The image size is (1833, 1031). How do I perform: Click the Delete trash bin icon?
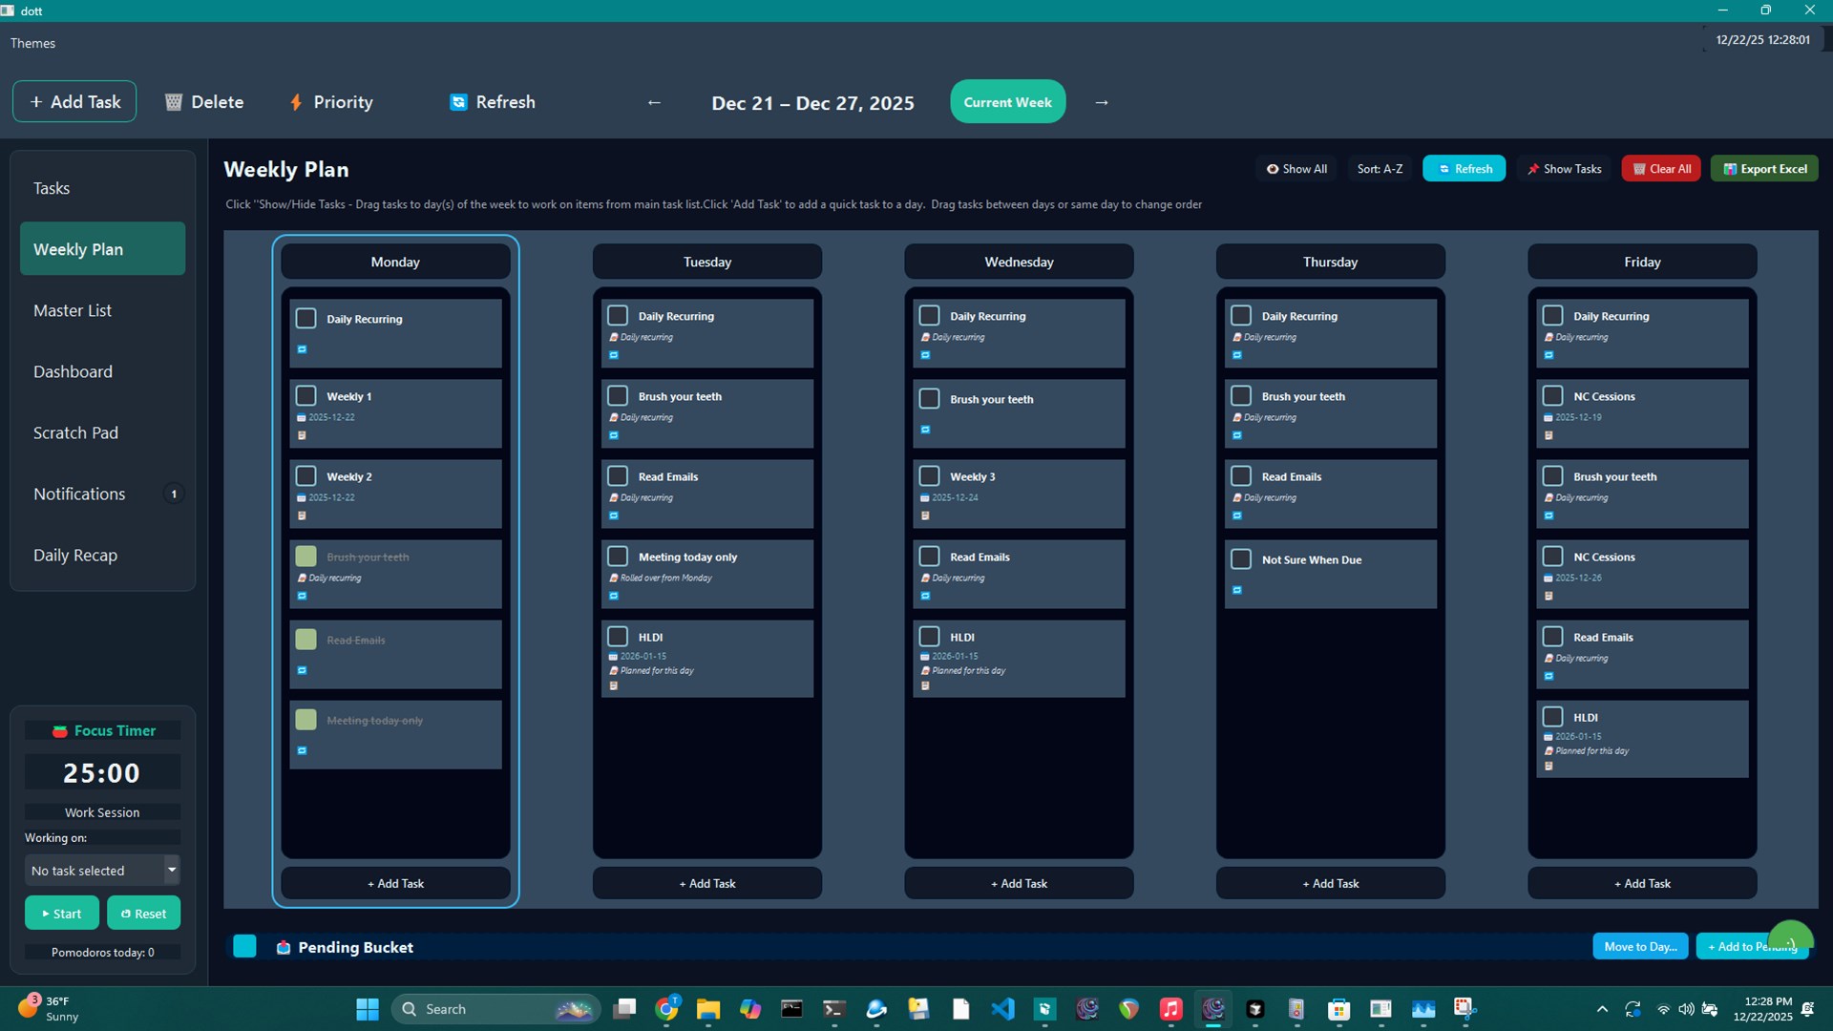174,102
